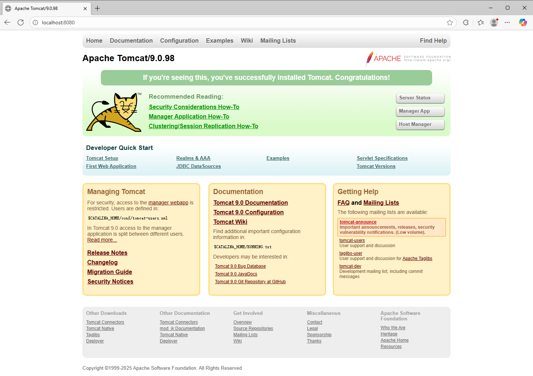This screenshot has width=533, height=376.
Task: Open the Apache Home link
Action: pyautogui.click(x=394, y=340)
